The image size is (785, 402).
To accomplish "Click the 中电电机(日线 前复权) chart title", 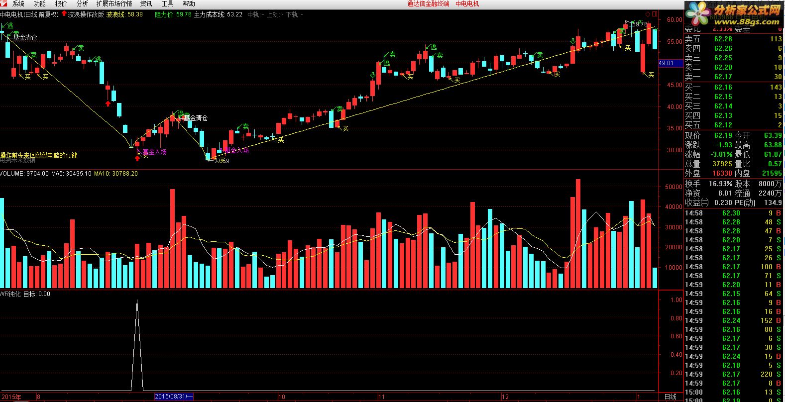I will tap(29, 14).
